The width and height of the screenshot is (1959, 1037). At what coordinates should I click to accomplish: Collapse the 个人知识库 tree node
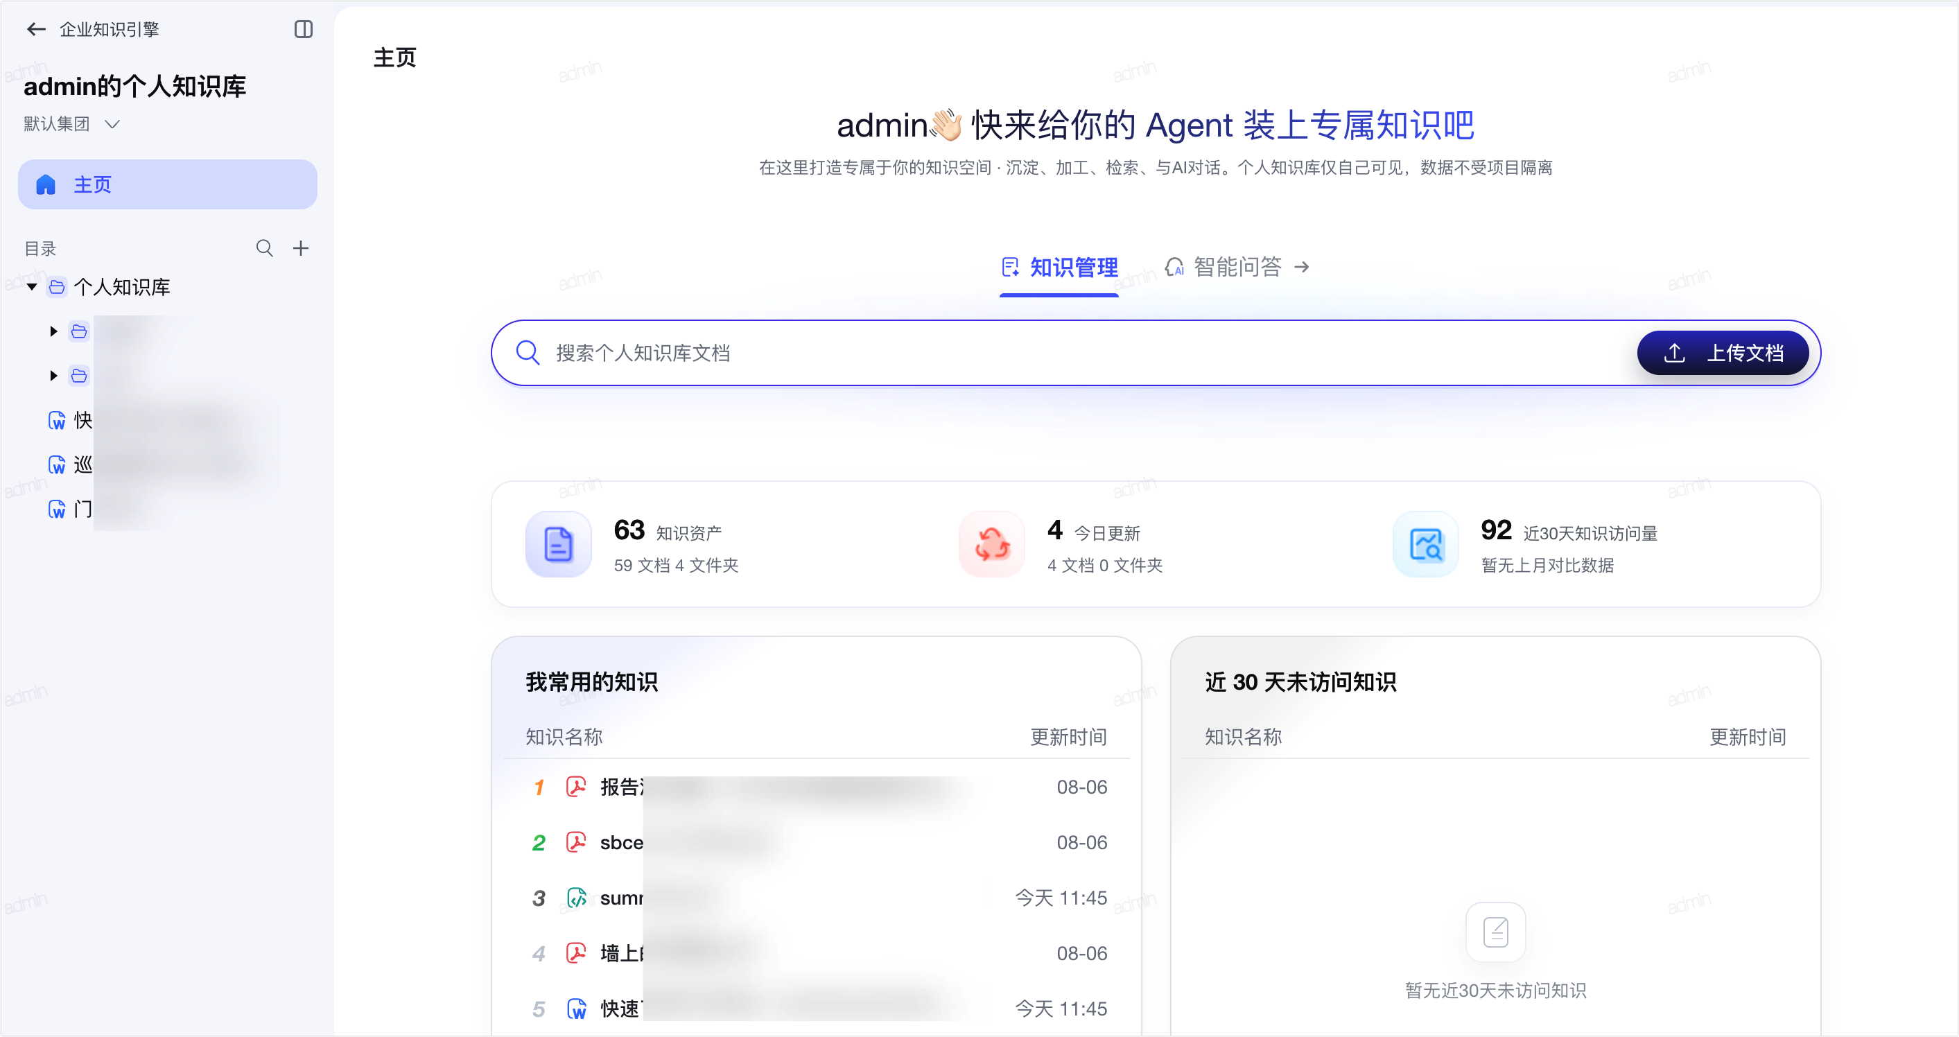(32, 288)
